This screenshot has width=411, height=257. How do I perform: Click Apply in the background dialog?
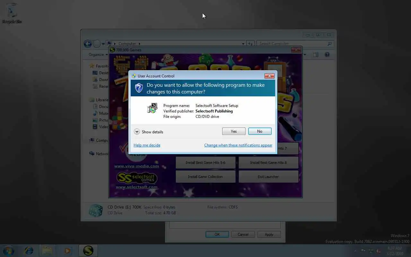click(x=269, y=235)
